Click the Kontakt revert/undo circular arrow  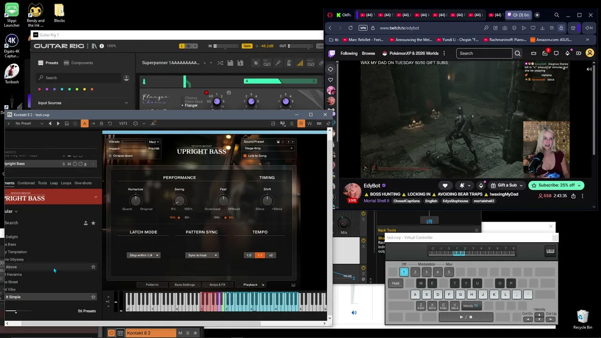point(110,123)
